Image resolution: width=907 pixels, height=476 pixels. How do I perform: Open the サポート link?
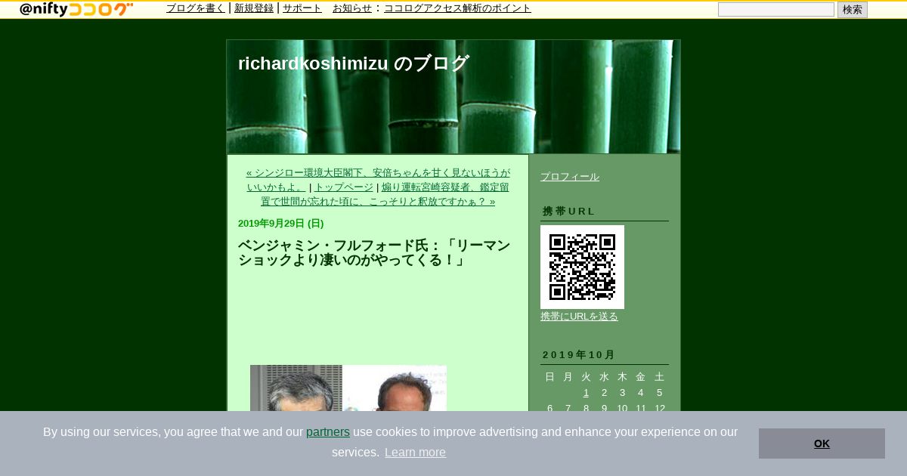coord(302,8)
